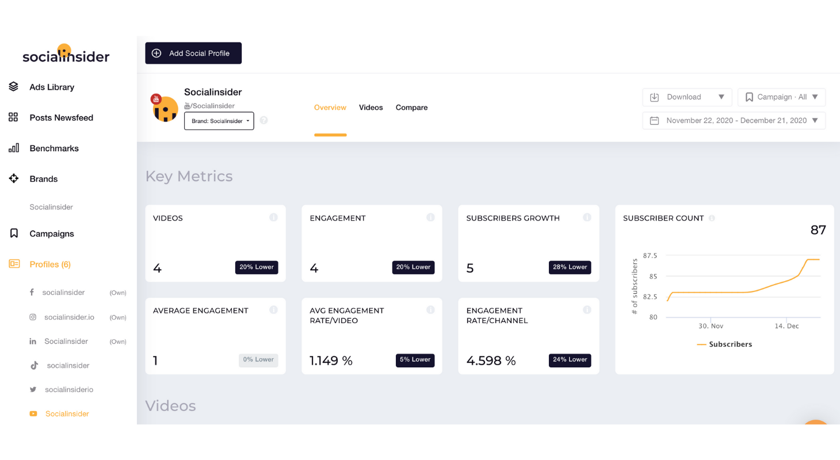Click the 0% Lower badge
The image size is (840, 460).
click(258, 359)
